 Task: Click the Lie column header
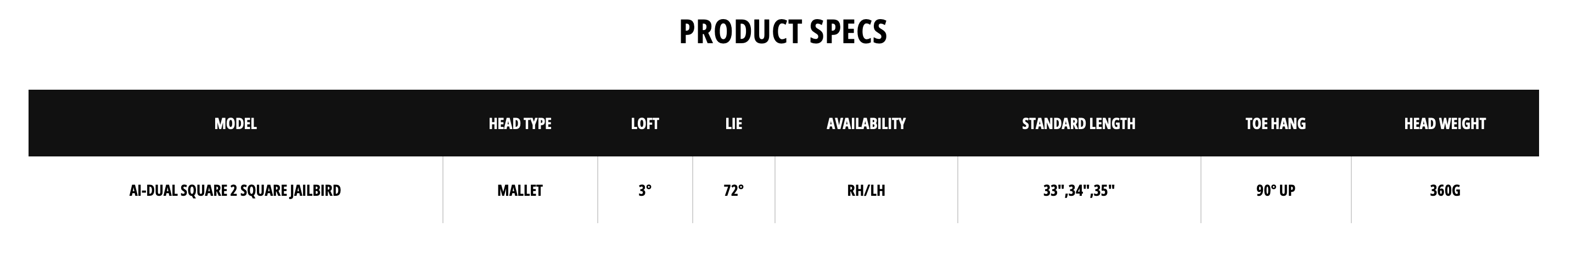[x=733, y=124]
